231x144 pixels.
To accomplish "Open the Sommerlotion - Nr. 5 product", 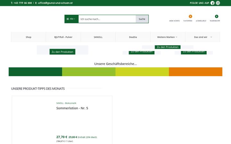I will [72, 108].
